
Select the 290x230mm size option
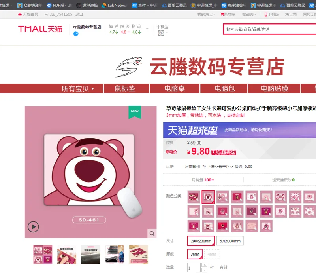coord(201,241)
